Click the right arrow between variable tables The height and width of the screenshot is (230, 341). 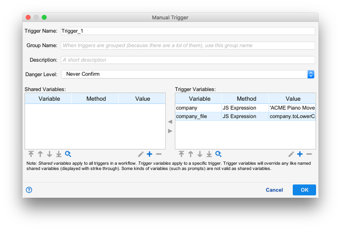[x=170, y=131]
